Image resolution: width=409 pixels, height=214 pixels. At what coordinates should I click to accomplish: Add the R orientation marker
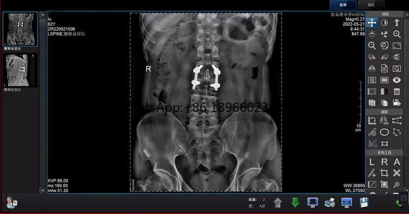tap(384, 162)
